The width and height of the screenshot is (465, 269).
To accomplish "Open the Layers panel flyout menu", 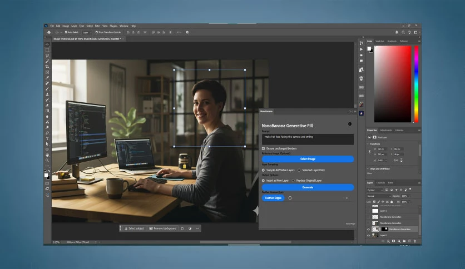I will pos(419,183).
